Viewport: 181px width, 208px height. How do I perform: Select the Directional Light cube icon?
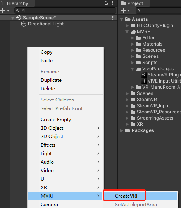[24, 24]
